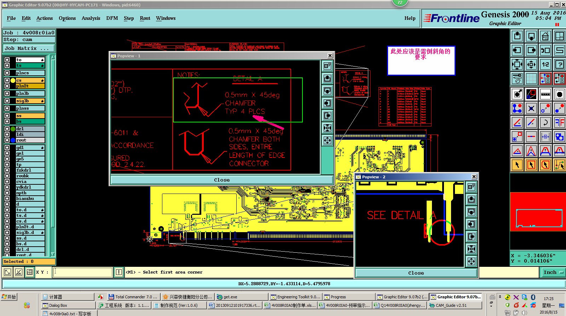Click the yellow color dot on layer cs
This screenshot has height=316, width=566.
pyautogui.click(x=13, y=80)
